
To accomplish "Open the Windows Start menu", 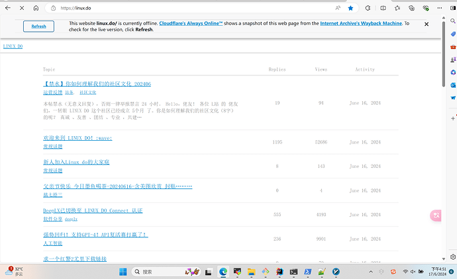I will (x=123, y=272).
